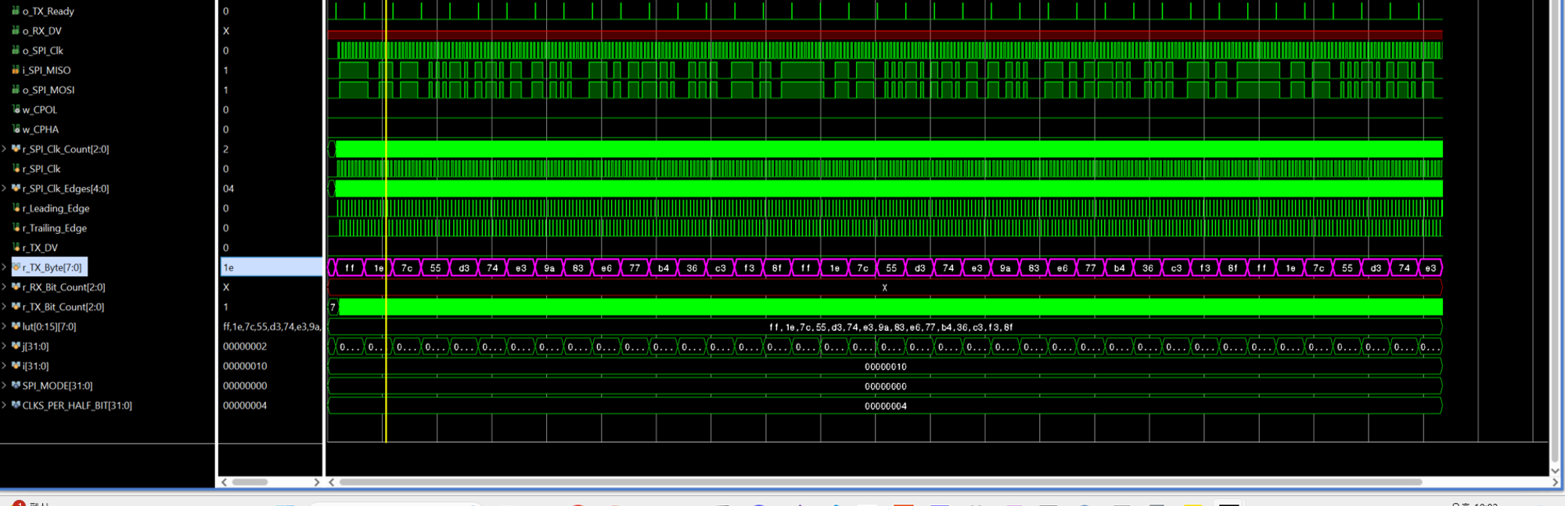Click the r_SPI_Clk register icon
Viewport: 1565px width, 506px height.
click(16, 168)
